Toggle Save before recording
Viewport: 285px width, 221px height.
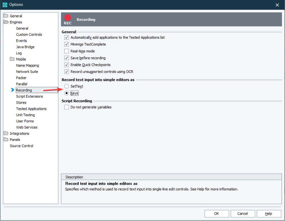[66, 58]
